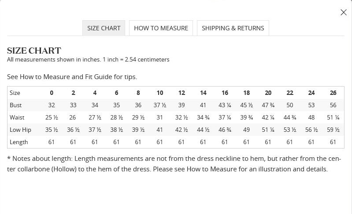Image resolution: width=352 pixels, height=214 pixels.
Task: Click the Bust value 41 for size 14
Action: point(203,105)
